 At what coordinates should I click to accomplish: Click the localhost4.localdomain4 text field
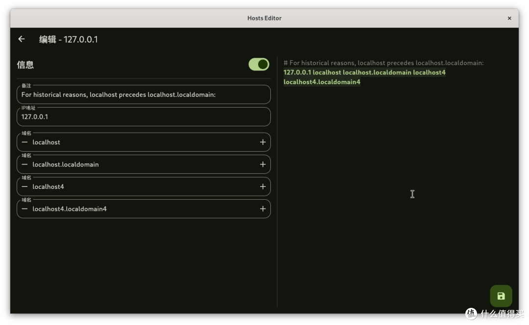[144, 209]
